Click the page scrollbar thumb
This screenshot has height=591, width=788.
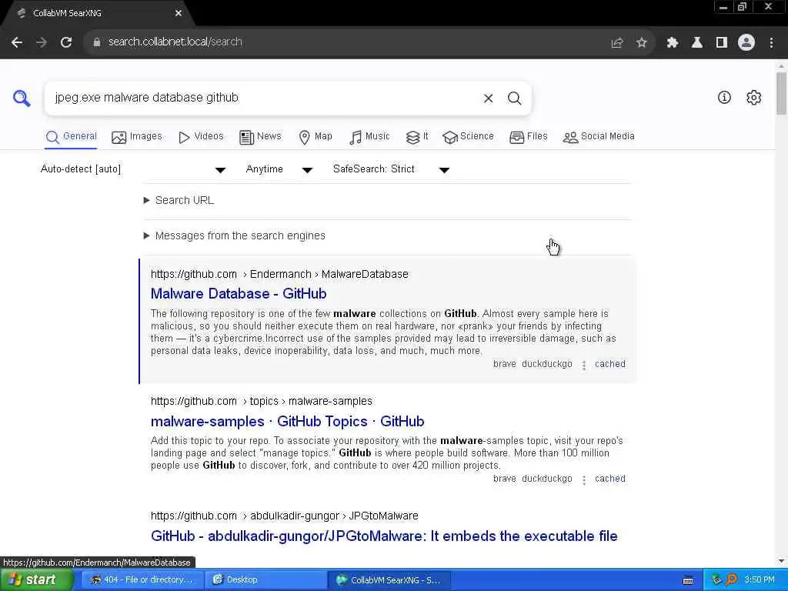[x=781, y=93]
